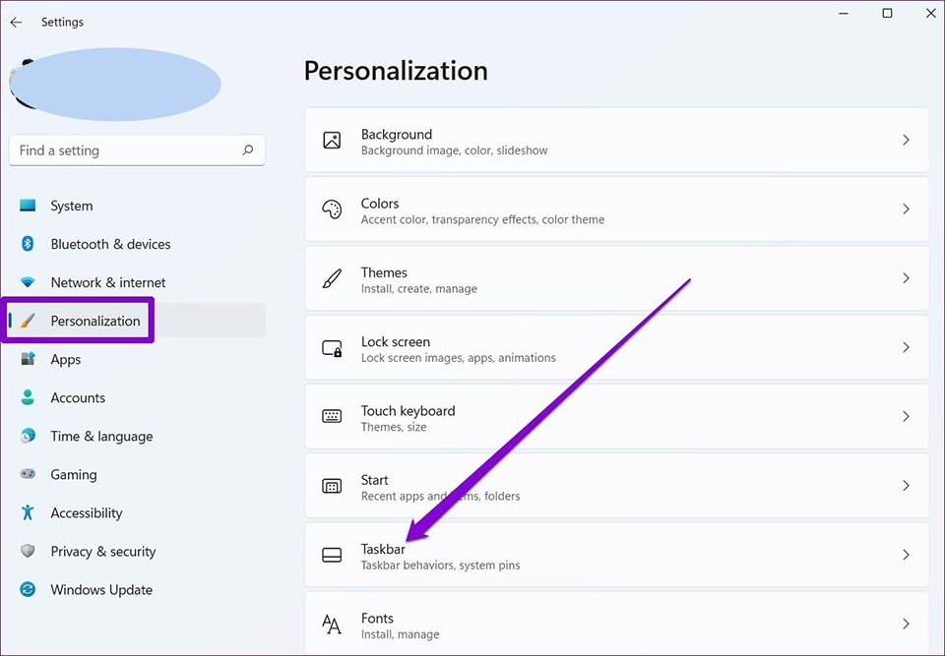945x656 pixels.
Task: Click the Themes brush icon
Action: point(332,278)
